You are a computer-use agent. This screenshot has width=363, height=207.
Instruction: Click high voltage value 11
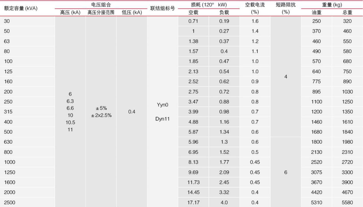pos(70,130)
